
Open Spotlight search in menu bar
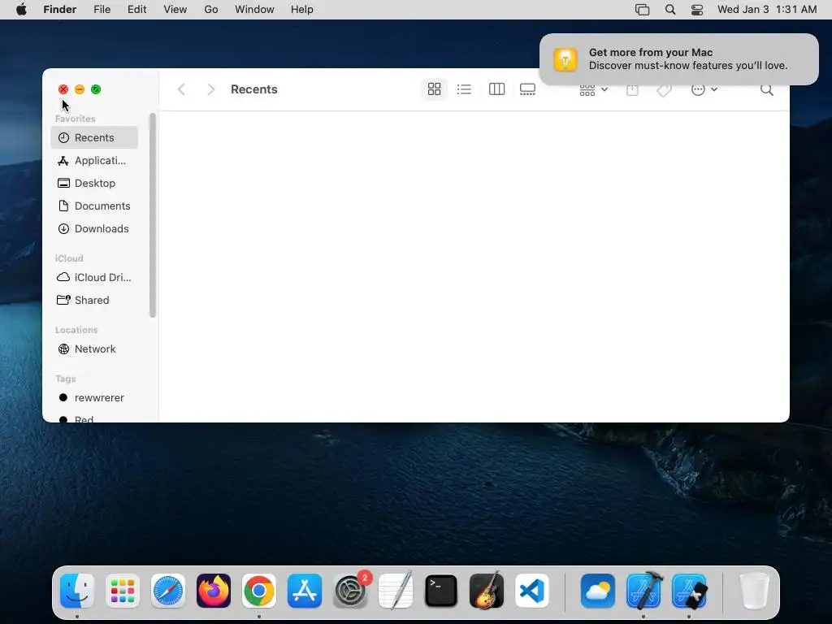click(670, 10)
